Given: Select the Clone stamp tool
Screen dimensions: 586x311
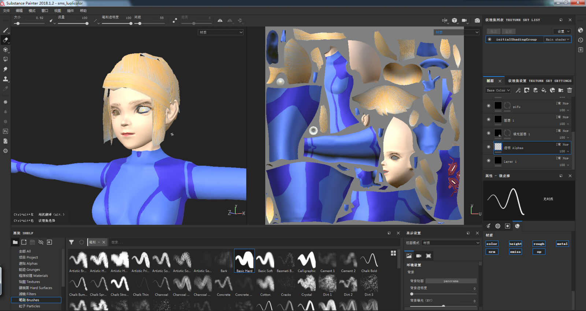Looking at the screenshot, I should [5, 79].
